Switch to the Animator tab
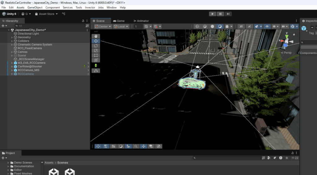Image resolution: width=317 pixels, height=175 pixels. [141, 21]
